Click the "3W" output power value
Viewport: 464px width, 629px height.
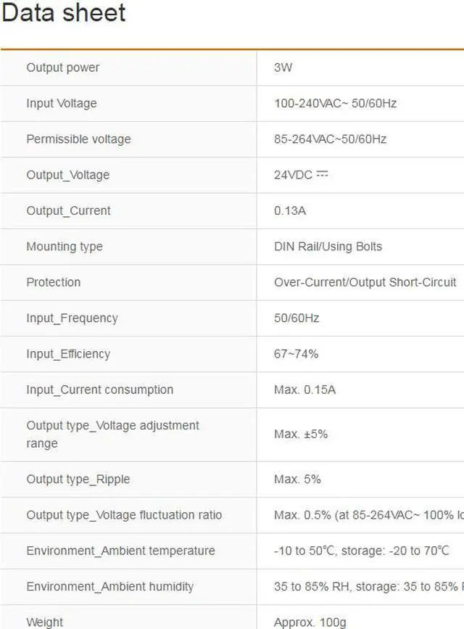click(x=283, y=67)
